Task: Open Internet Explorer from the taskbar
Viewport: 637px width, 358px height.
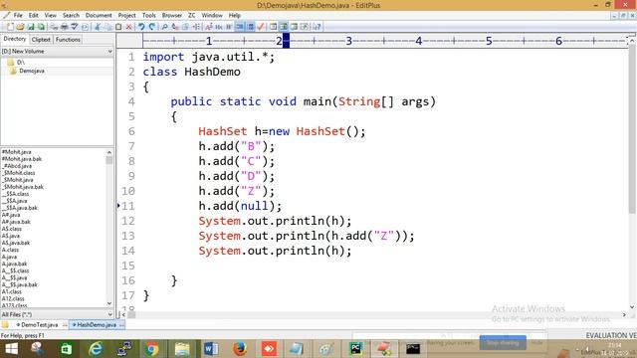Action: (x=96, y=349)
